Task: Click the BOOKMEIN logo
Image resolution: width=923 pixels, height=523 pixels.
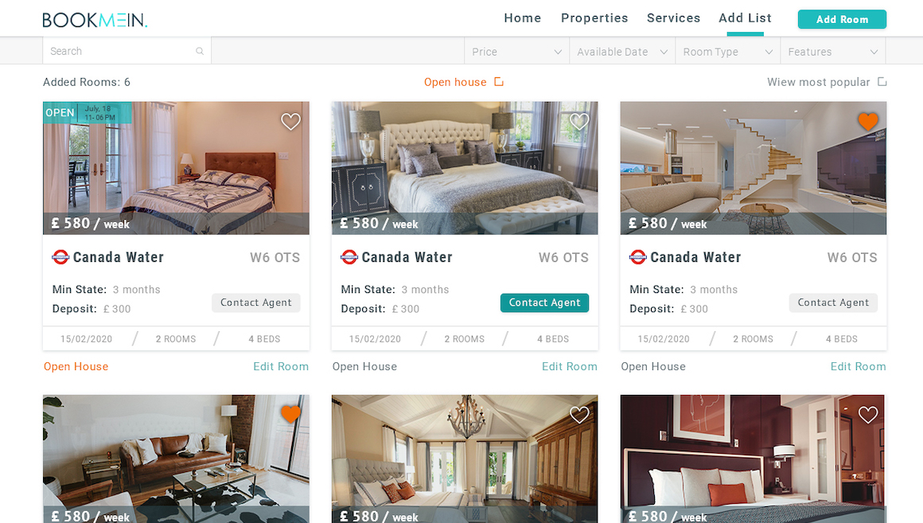Action: 95,20
